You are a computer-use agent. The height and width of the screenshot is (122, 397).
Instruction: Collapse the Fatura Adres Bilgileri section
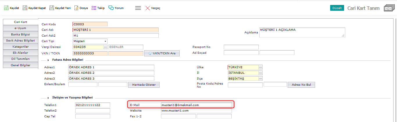coord(48,60)
